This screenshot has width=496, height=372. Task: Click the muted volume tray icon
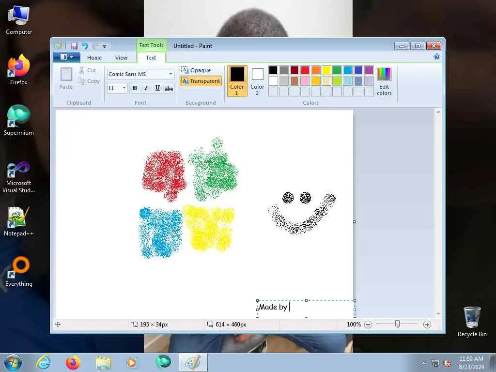click(x=447, y=363)
